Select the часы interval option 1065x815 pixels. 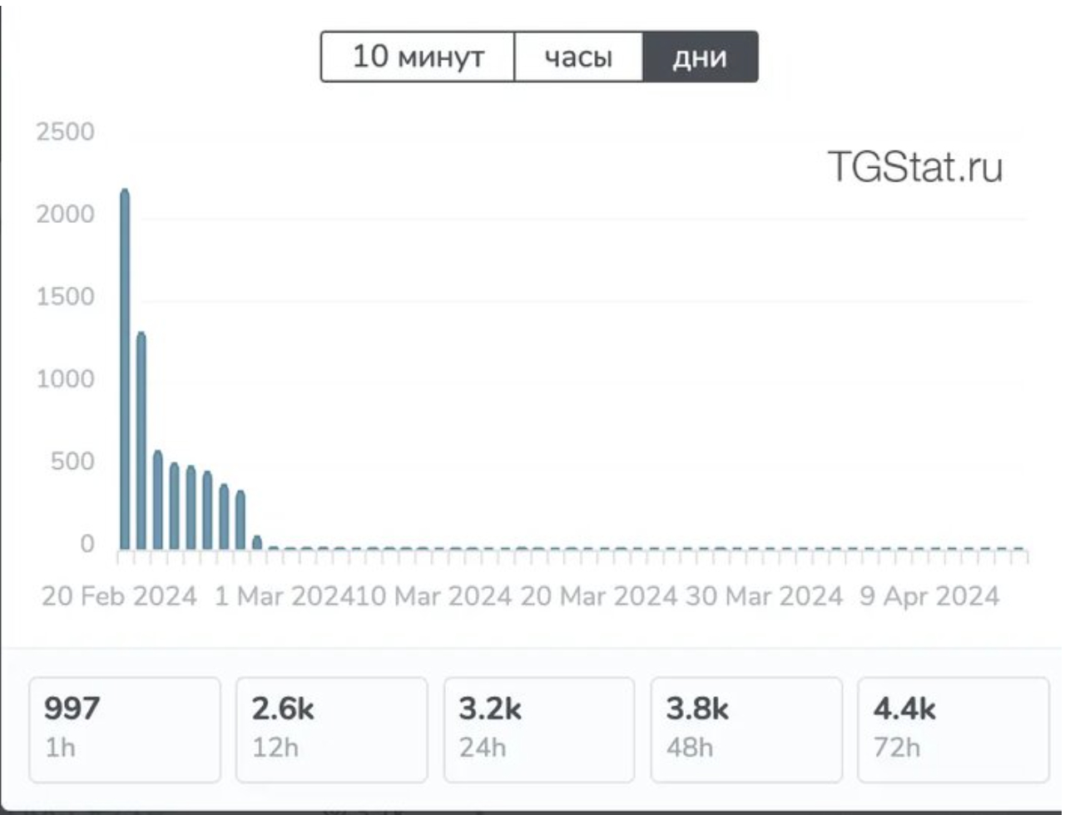click(578, 57)
